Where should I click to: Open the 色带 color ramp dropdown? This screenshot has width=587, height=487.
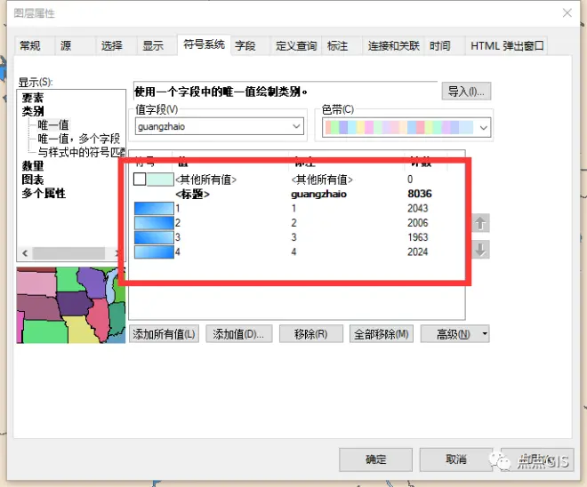click(483, 128)
